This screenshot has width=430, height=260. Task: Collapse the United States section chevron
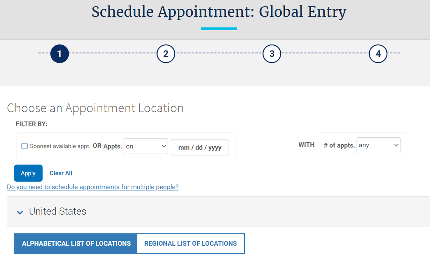pyautogui.click(x=20, y=212)
